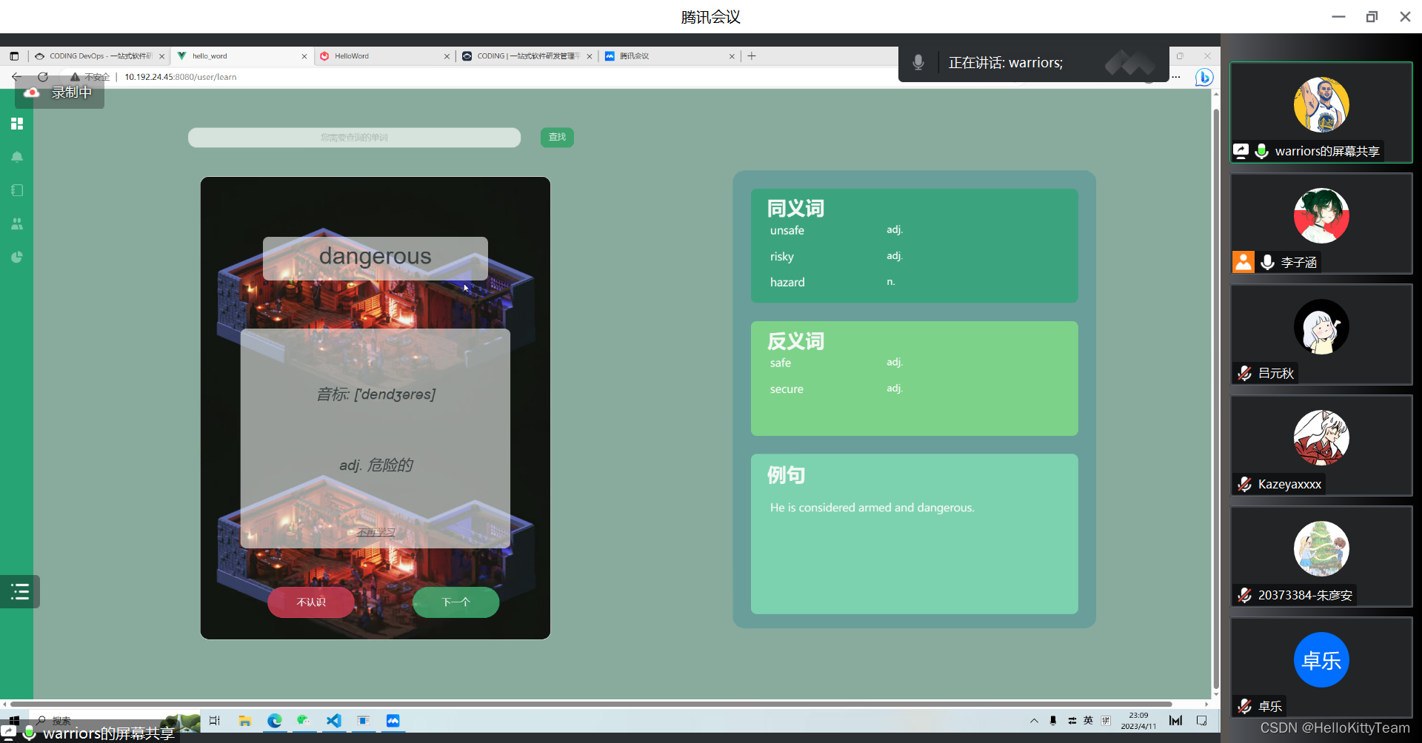
Task: Open Microsoft Edge on the taskbar
Action: tap(275, 721)
